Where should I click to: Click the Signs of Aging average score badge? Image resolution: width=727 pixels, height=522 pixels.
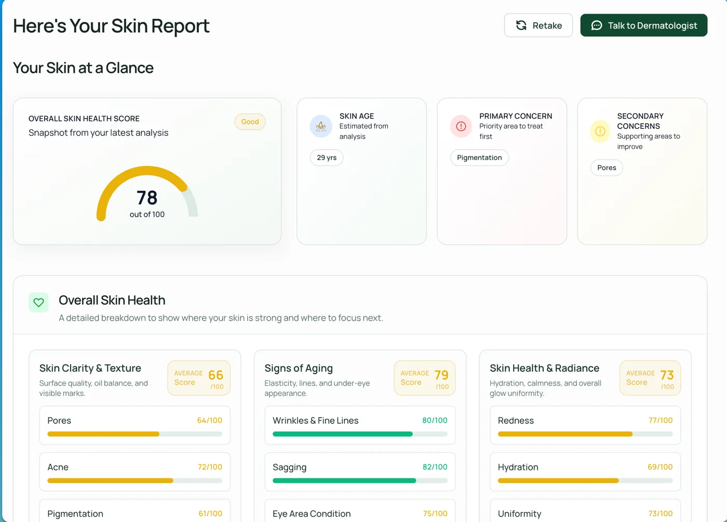[425, 378]
